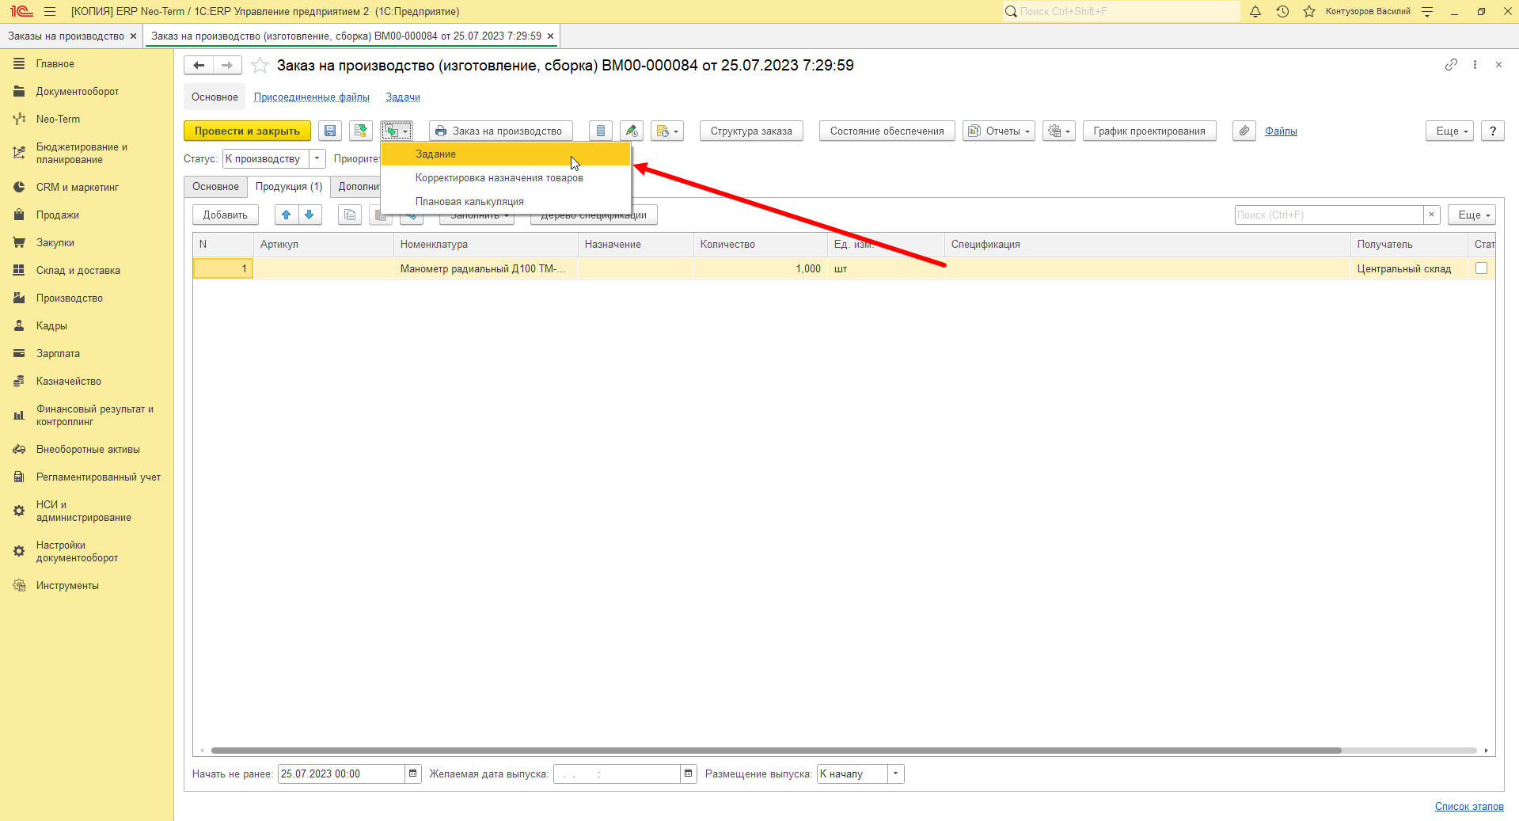Open the Список этапов link

[1469, 807]
